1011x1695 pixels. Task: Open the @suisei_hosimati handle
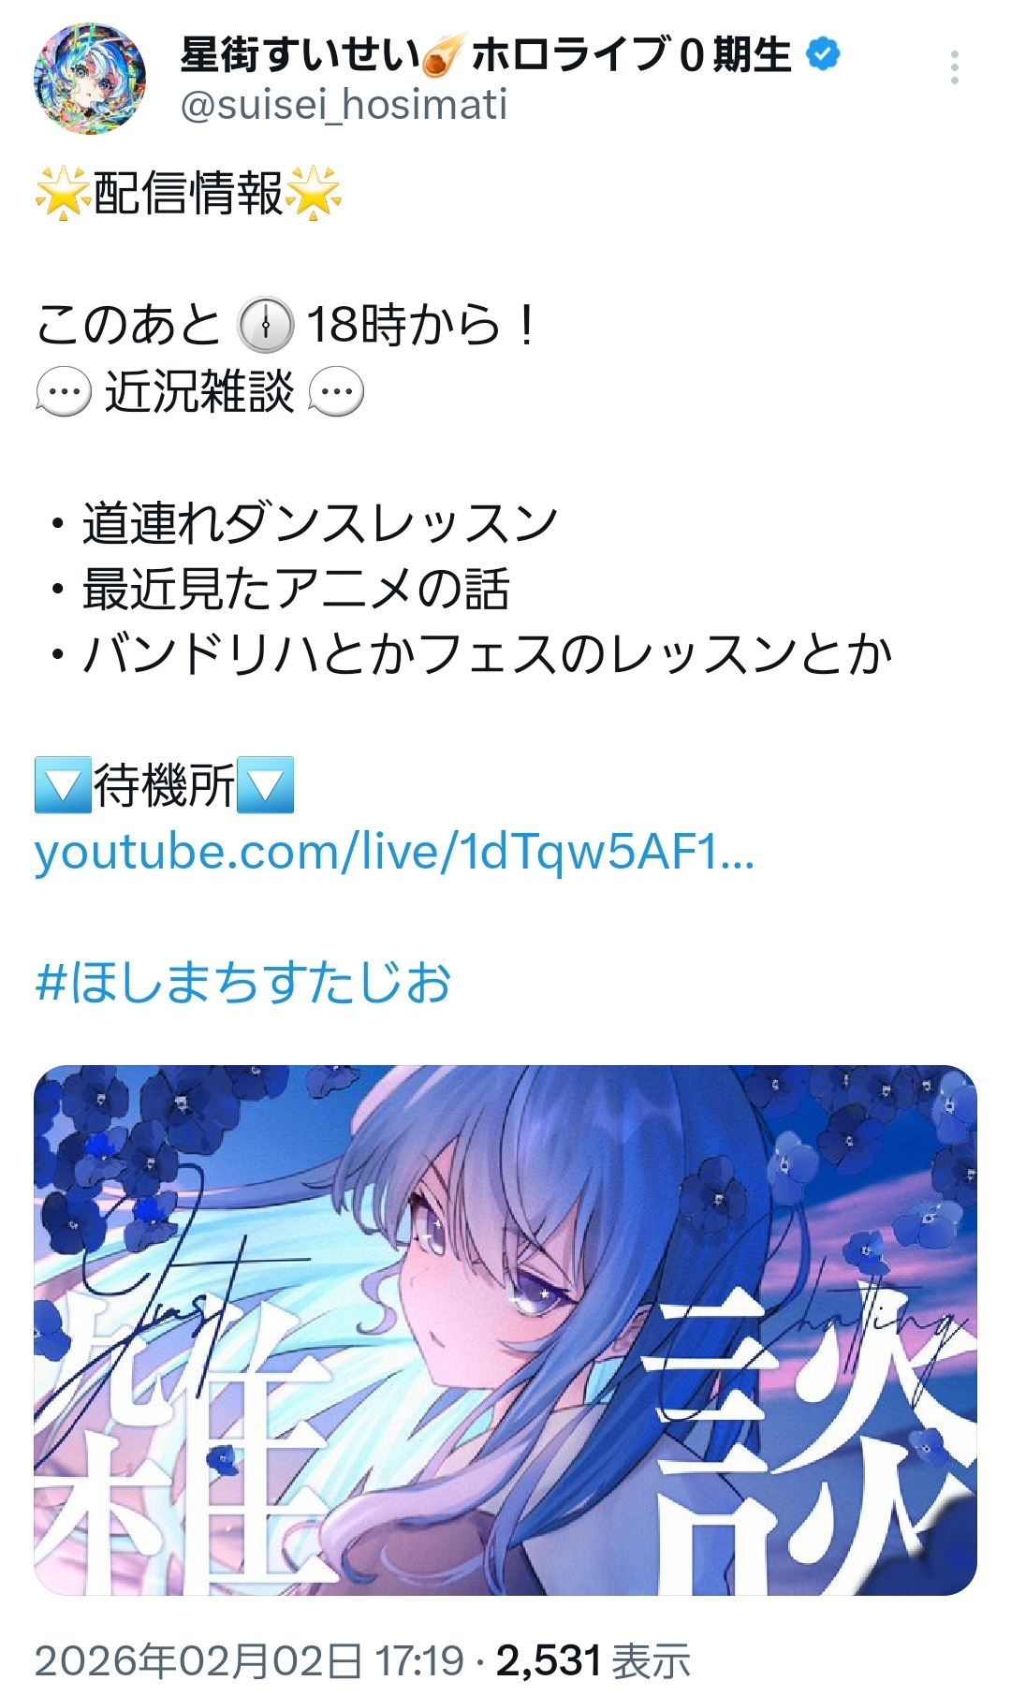(x=344, y=105)
